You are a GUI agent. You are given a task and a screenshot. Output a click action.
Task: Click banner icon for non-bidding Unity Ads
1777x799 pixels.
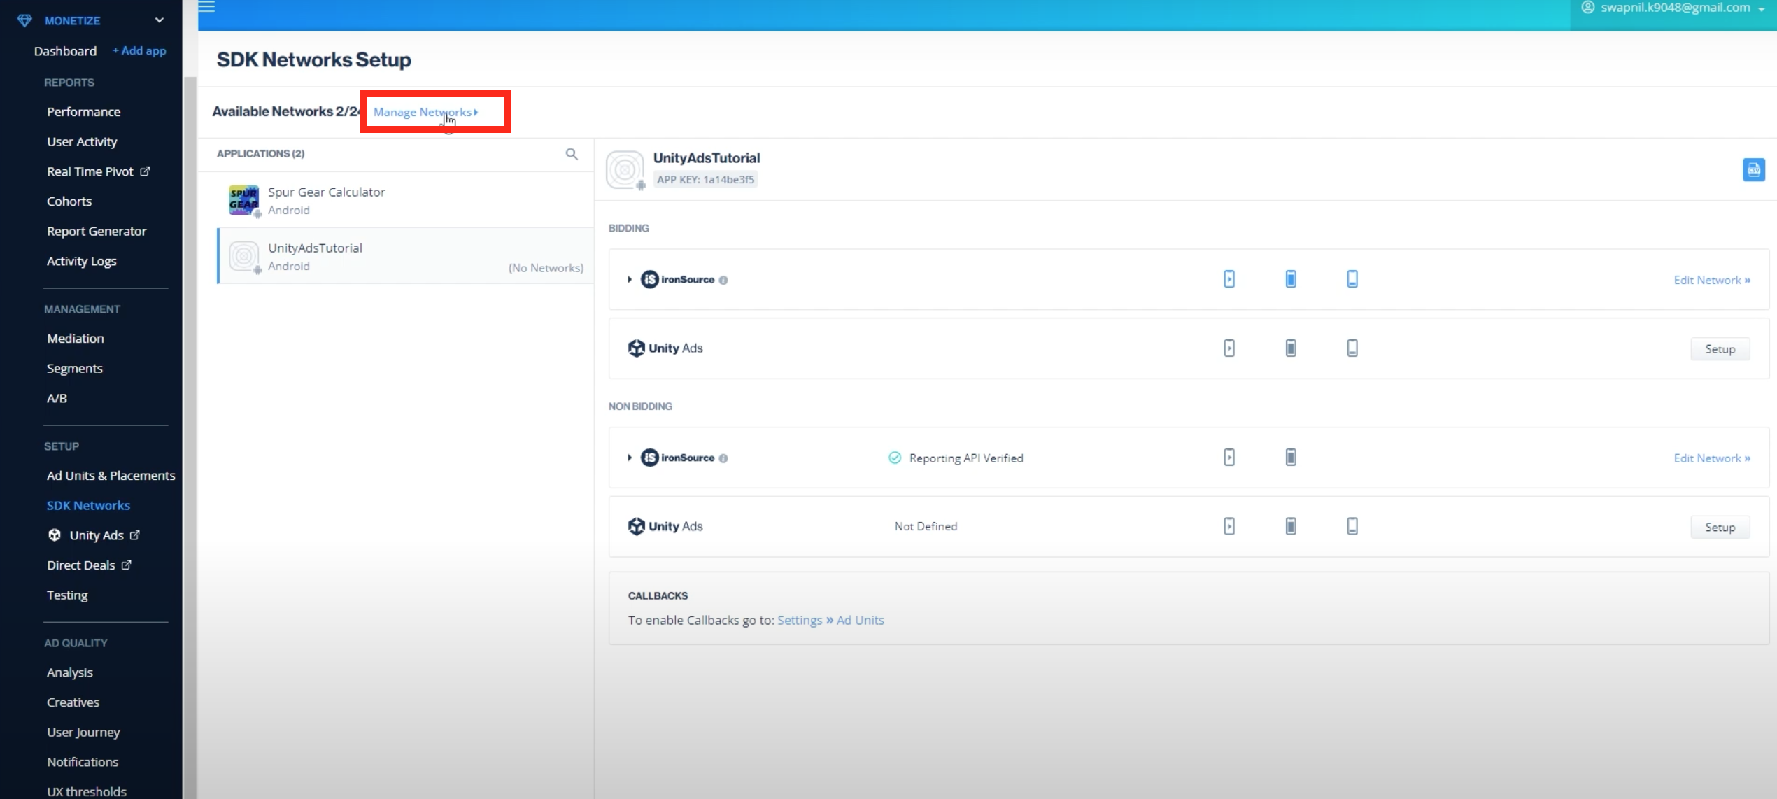pyautogui.click(x=1352, y=526)
